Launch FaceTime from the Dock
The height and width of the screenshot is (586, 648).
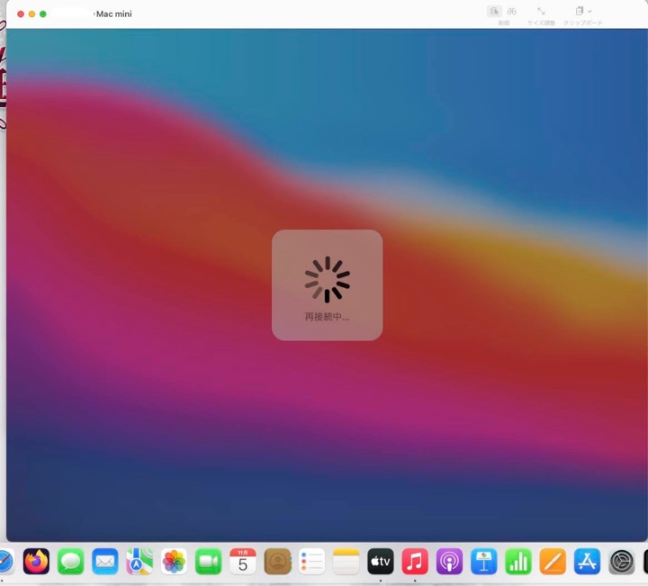(x=209, y=562)
